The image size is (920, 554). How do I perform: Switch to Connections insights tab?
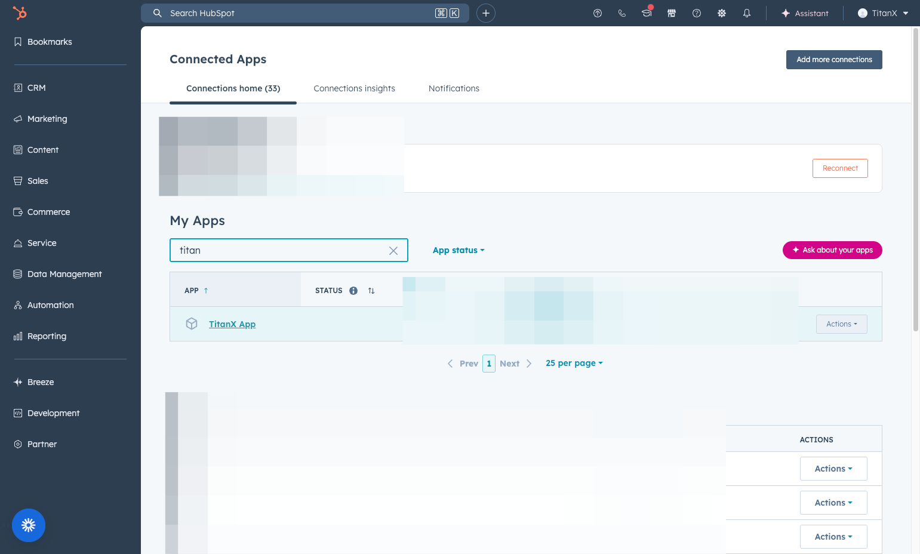[x=354, y=88]
